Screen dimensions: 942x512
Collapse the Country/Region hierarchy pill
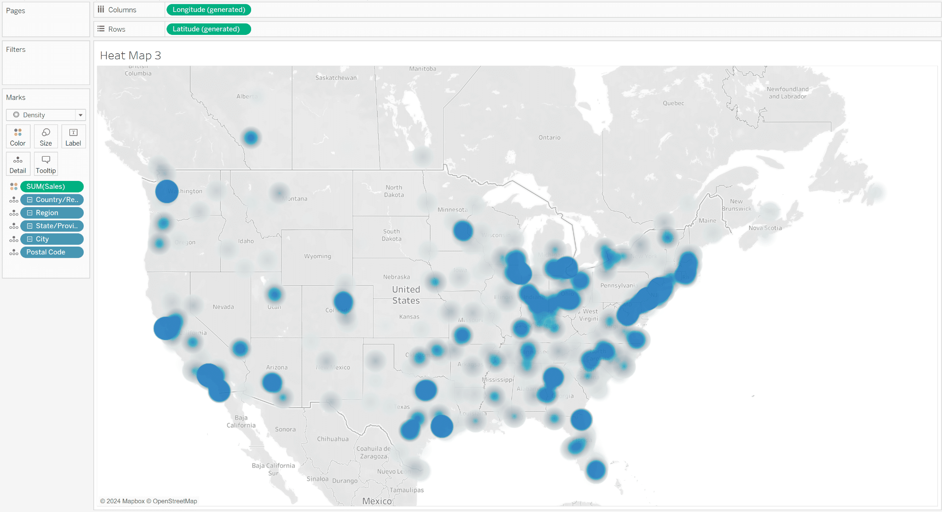30,199
